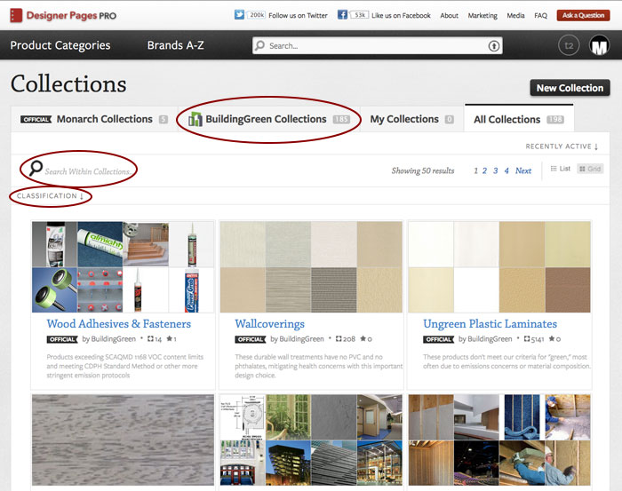Image resolution: width=622 pixels, height=491 pixels.
Task: Open the About link
Action: click(x=449, y=15)
